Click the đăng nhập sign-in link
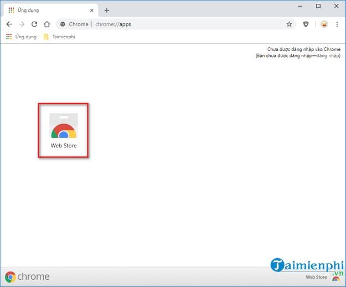Screen dimensions: 346x287 click(328, 55)
